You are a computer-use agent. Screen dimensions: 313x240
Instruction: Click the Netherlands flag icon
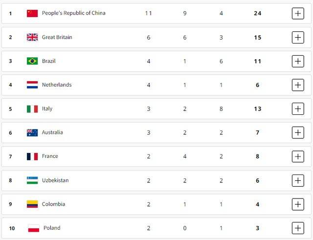pos(32,85)
